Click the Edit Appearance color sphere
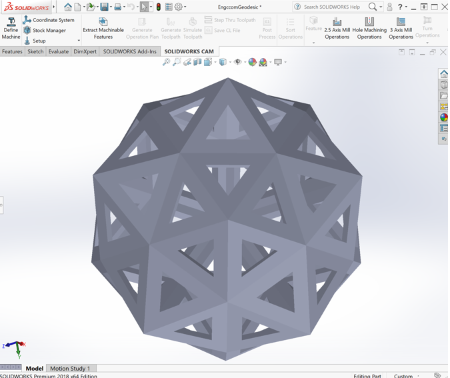 click(253, 62)
